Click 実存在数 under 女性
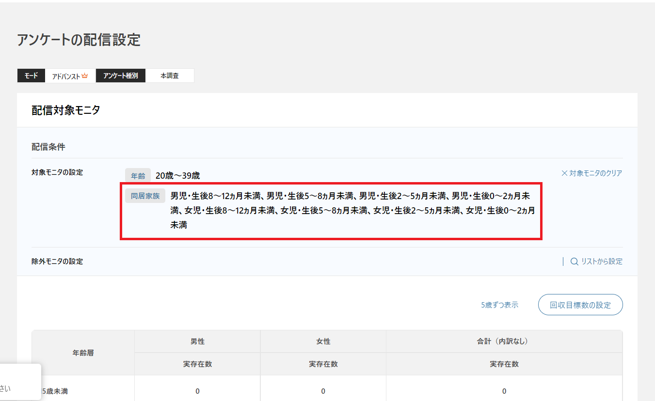Screen dimensions: 655x401 (323, 364)
